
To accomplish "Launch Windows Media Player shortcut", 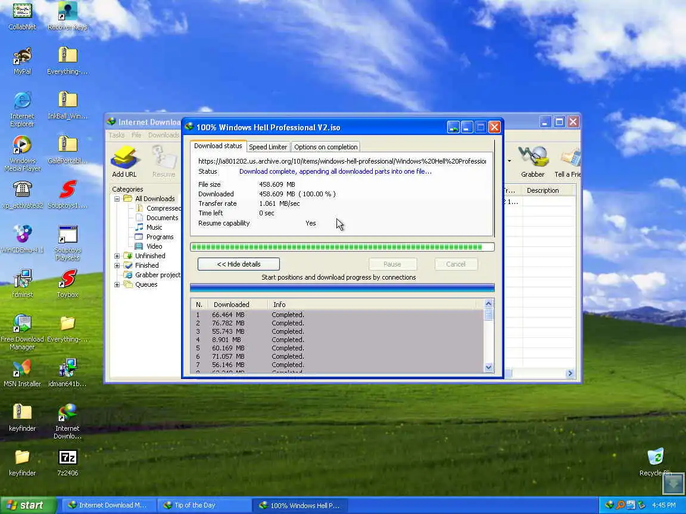I will (x=22, y=154).
